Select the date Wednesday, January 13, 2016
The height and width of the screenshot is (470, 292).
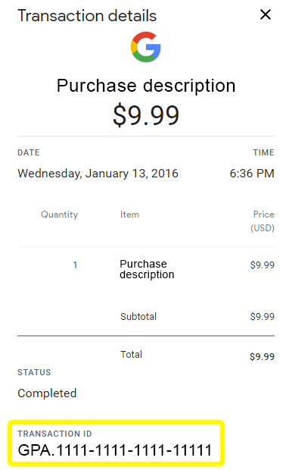pos(98,174)
